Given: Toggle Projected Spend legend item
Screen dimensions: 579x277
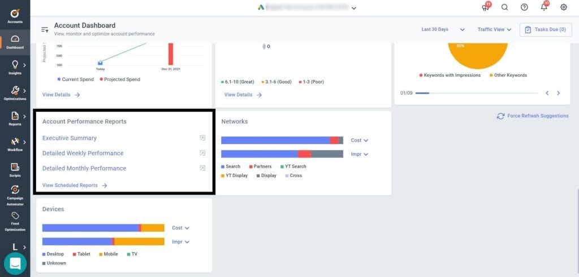Looking at the screenshot, I should [120, 80].
